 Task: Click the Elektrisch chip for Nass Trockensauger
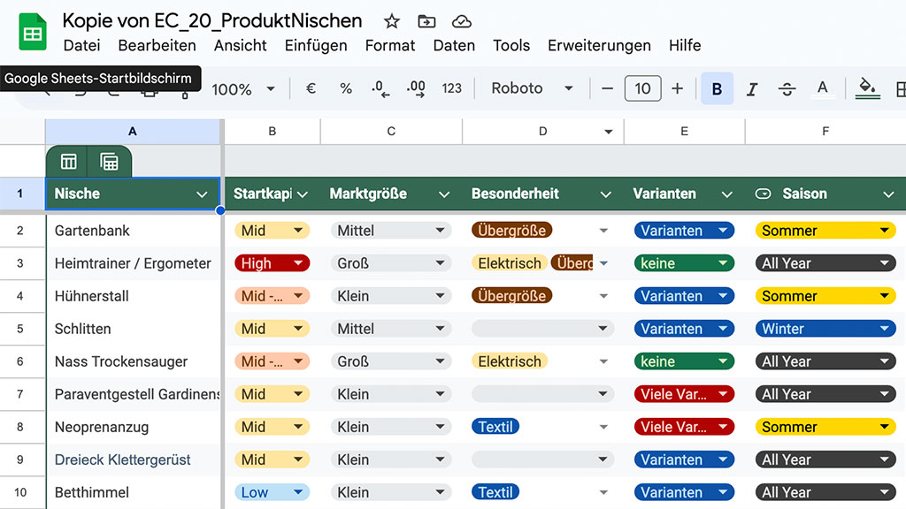(510, 361)
